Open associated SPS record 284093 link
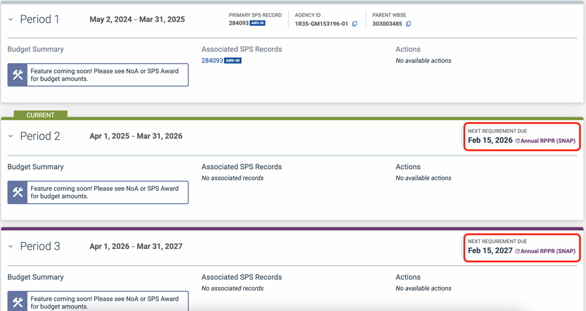The height and width of the screenshot is (311, 586). click(212, 61)
